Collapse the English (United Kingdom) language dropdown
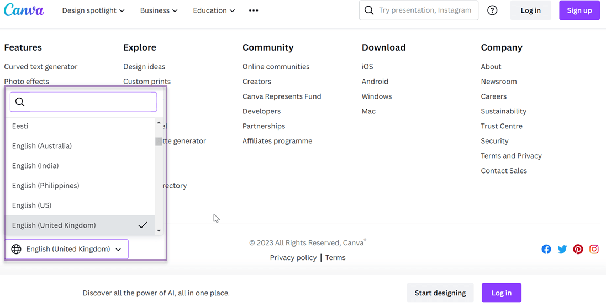Image resolution: width=606 pixels, height=303 pixels. click(x=66, y=249)
